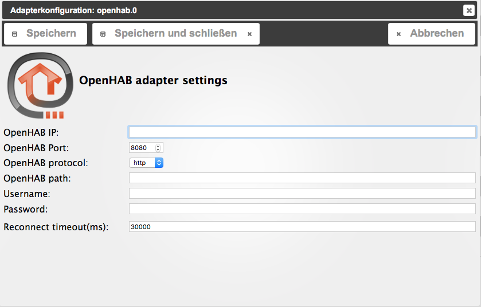Decrease the OpenHAB Port value
This screenshot has width=481, height=307.
pos(159,150)
